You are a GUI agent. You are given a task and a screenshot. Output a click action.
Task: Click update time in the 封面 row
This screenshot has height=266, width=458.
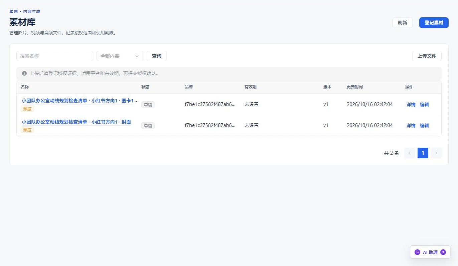(370, 125)
